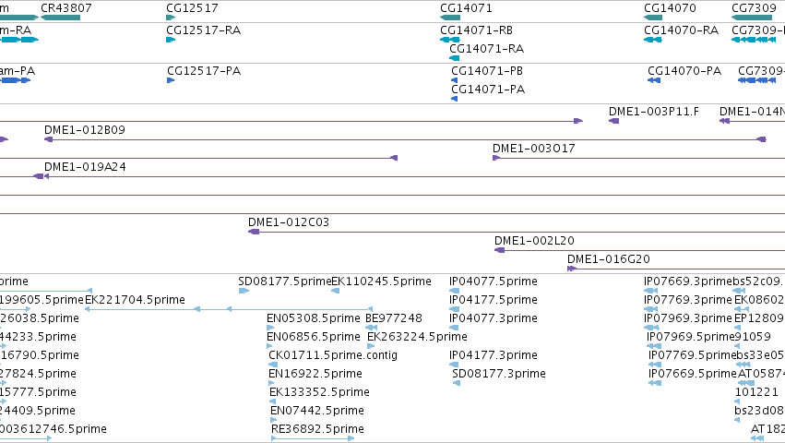Screen dimensions: 785x443
Task: Select the CG7309 gene label
Action: 754,8
